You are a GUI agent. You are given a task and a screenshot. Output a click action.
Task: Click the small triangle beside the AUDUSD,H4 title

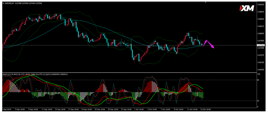pyautogui.click(x=3, y=3)
